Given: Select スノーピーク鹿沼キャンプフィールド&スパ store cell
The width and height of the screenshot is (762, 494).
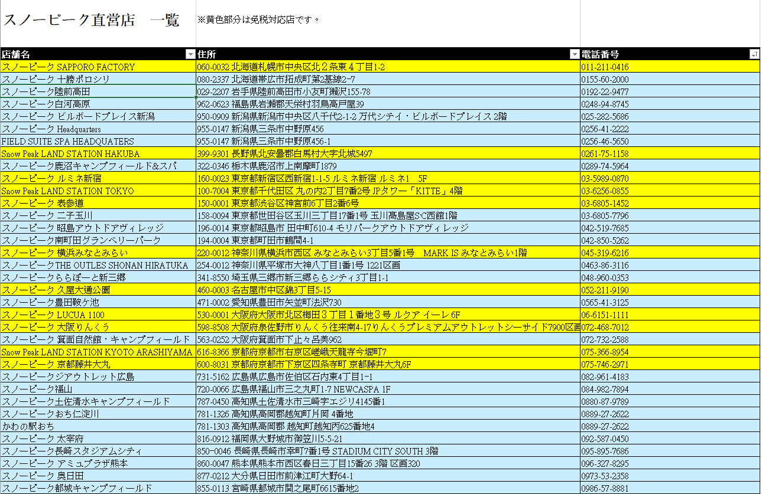Looking at the screenshot, I should [x=98, y=166].
